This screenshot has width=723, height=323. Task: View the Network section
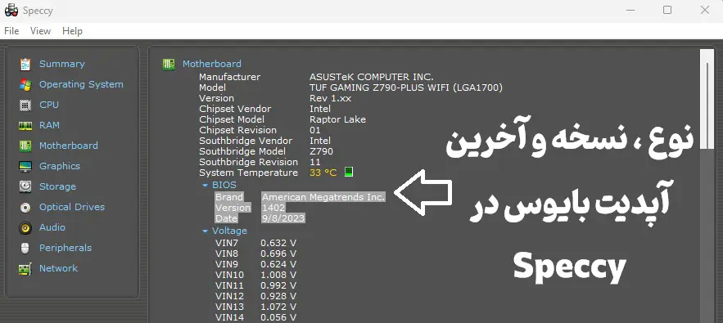(58, 268)
